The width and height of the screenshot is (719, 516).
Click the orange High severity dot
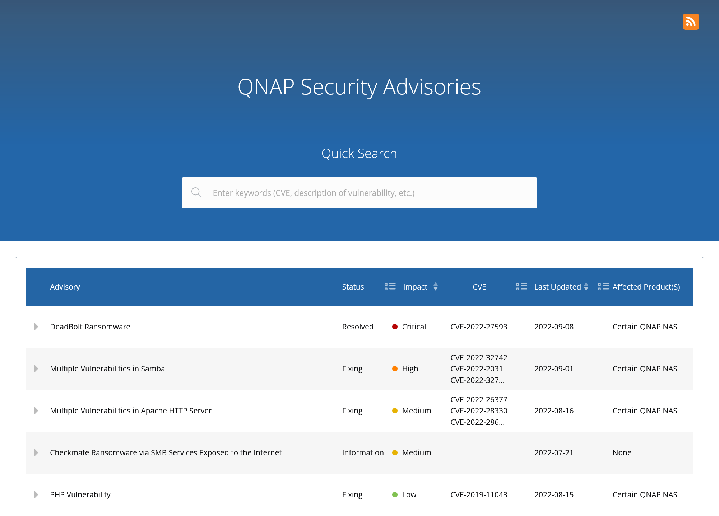pyautogui.click(x=395, y=369)
